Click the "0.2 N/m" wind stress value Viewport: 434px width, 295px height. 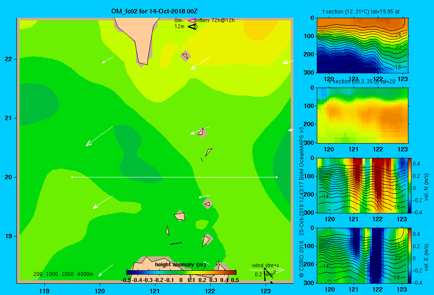[x=265, y=274]
